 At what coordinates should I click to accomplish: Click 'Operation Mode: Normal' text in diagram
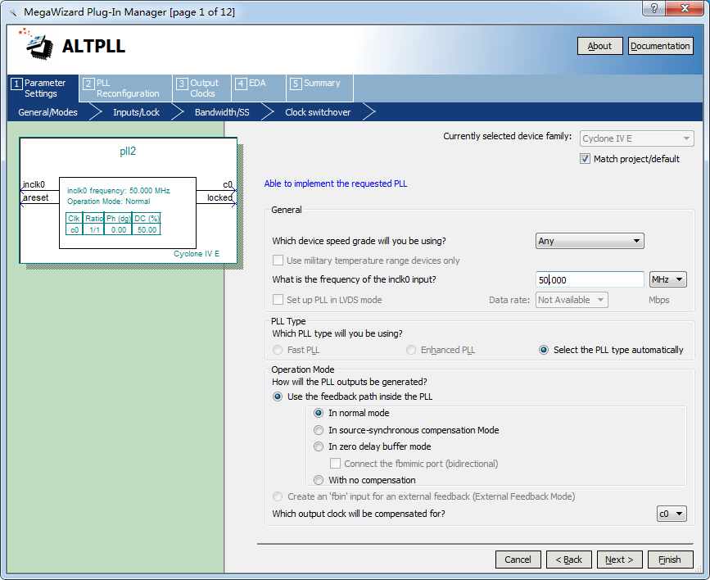[x=109, y=202]
